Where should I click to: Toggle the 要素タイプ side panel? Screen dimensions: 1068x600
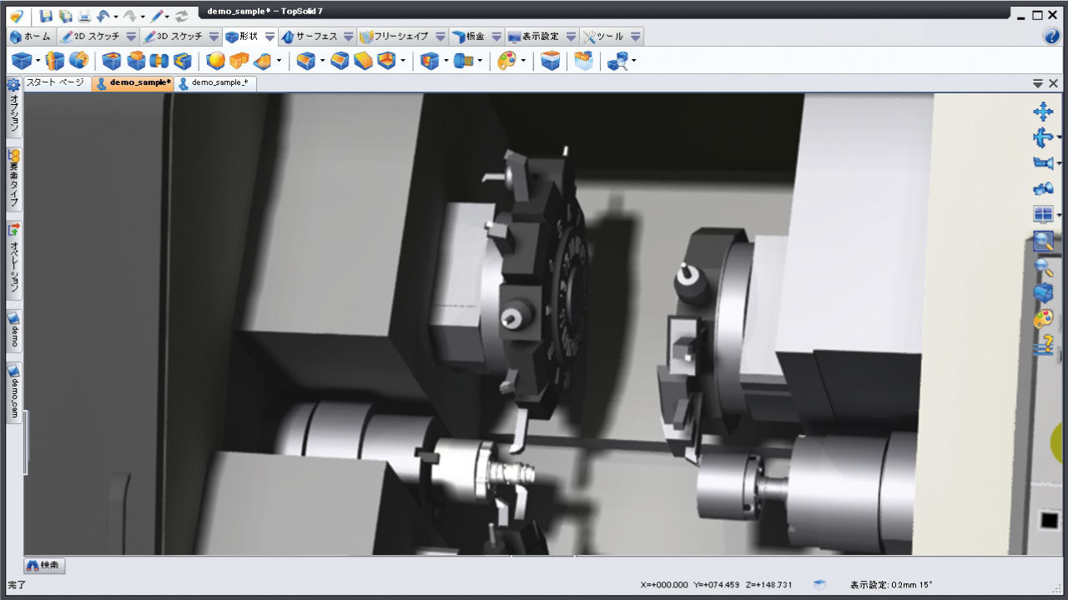coord(14,180)
